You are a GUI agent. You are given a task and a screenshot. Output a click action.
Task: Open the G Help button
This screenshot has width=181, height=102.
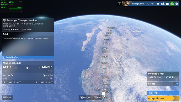coord(97,98)
